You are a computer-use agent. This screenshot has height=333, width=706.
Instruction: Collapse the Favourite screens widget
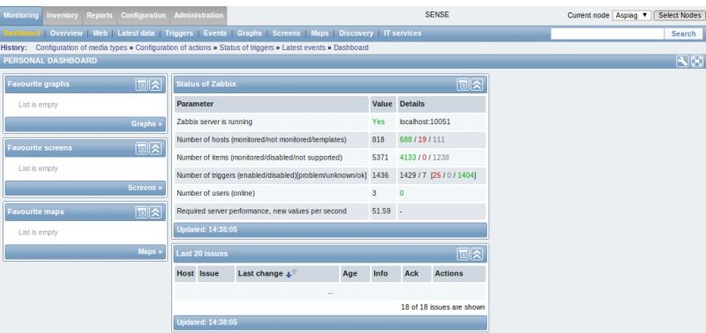pyautogui.click(x=155, y=148)
